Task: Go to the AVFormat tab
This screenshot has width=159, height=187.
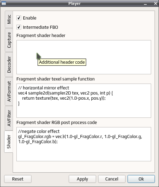Action: (9, 91)
